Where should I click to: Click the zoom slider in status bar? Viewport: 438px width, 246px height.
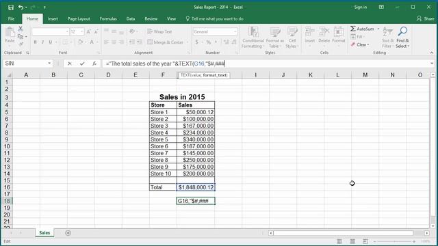pyautogui.click(x=394, y=241)
